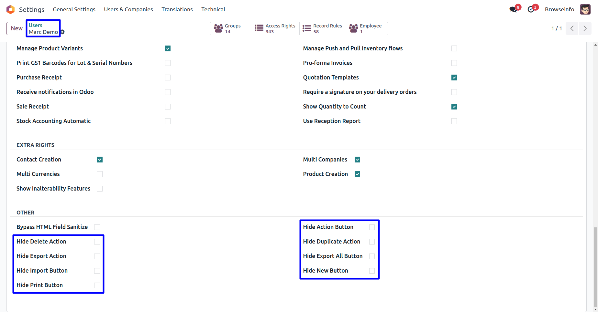
Task: Open the activities clock icon
Action: pos(531,9)
